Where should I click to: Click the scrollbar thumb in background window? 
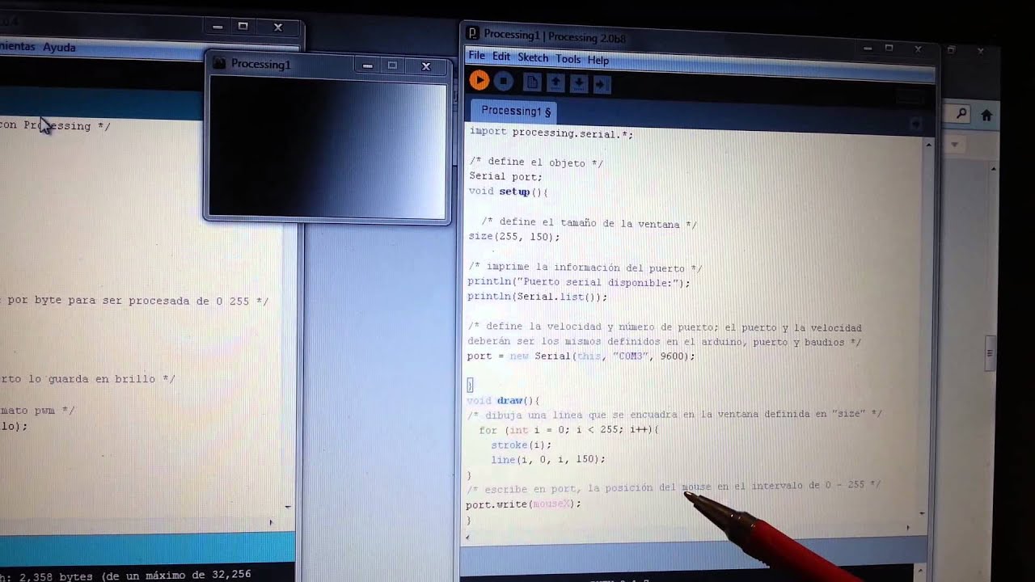coord(989,354)
